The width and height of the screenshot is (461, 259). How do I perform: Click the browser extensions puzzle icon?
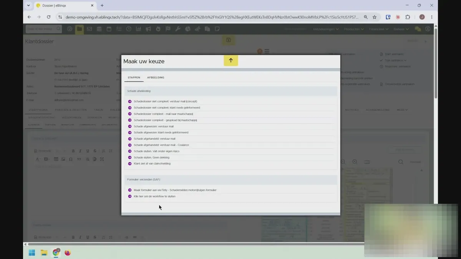(x=408, y=17)
